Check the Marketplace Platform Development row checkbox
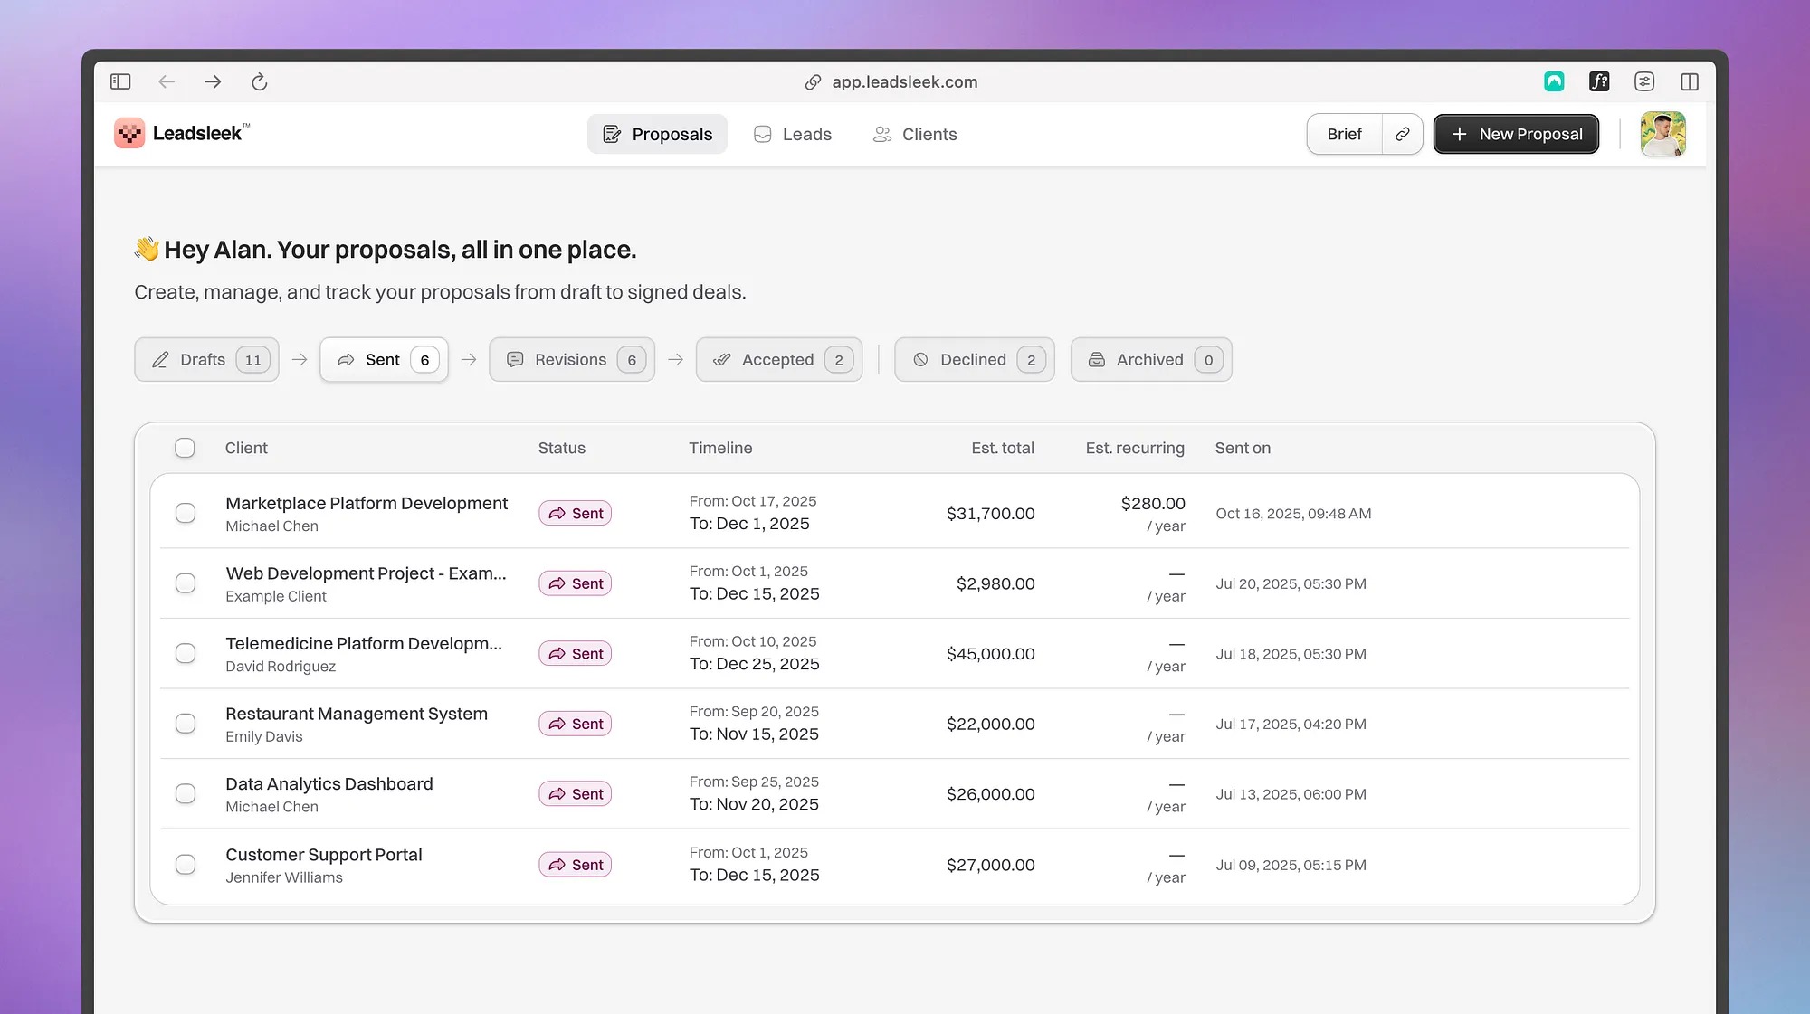The width and height of the screenshot is (1810, 1014). (186, 513)
